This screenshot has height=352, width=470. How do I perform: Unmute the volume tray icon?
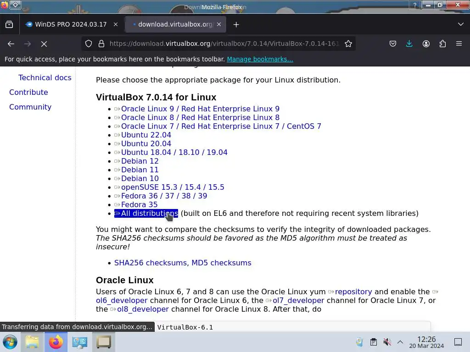[x=387, y=342]
